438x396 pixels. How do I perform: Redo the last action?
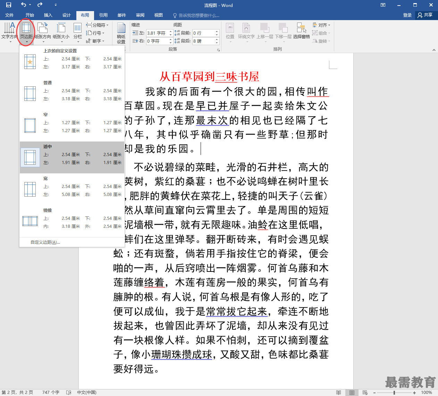click(x=40, y=5)
